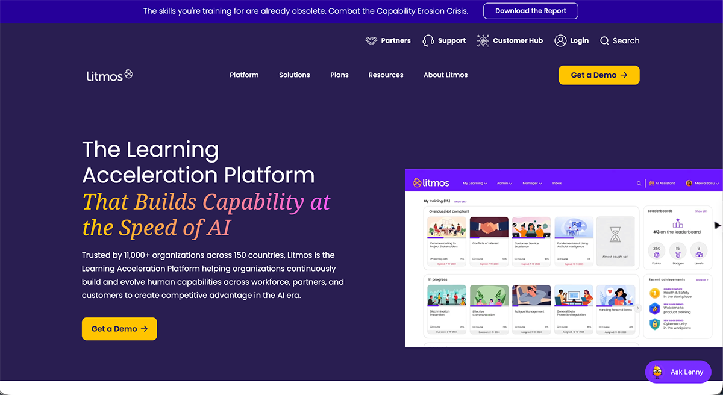Screen dimensions: 723x395
Task: Click the Download the Report button
Action: point(531,11)
